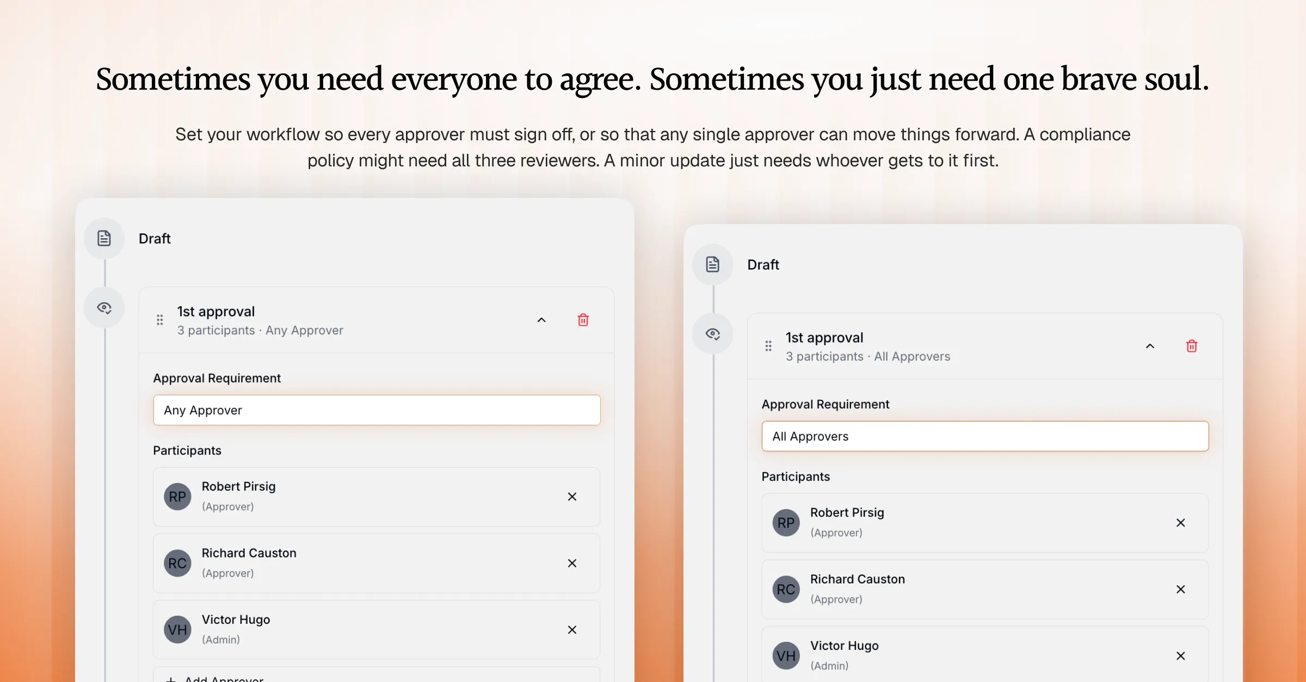The image size is (1306, 682).
Task: Grab the drag handle of Any Approver step
Action: [x=159, y=320]
